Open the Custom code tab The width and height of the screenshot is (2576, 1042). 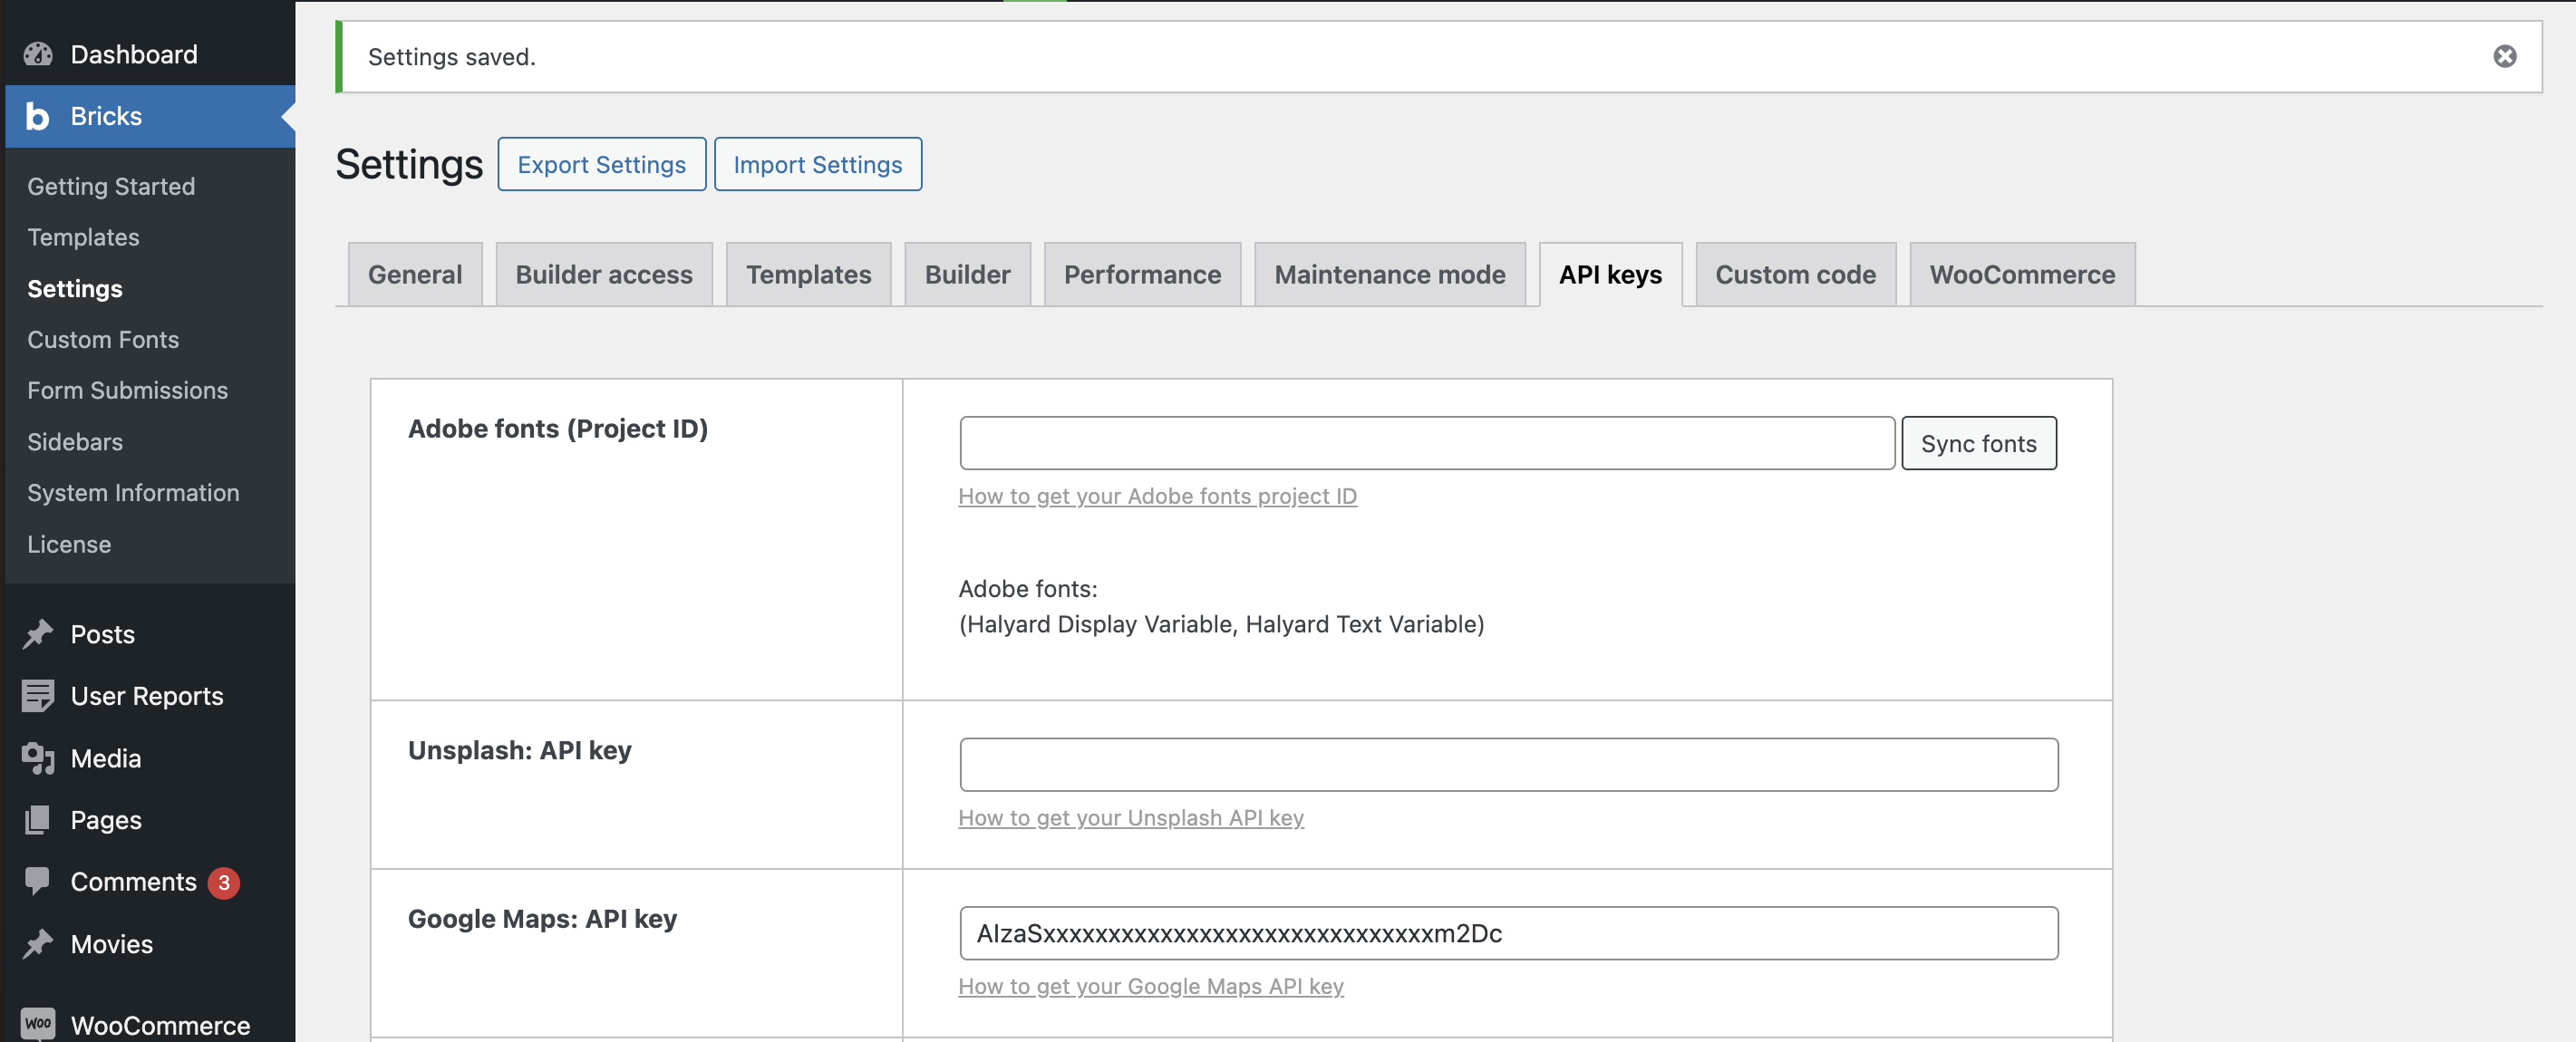coord(1794,275)
